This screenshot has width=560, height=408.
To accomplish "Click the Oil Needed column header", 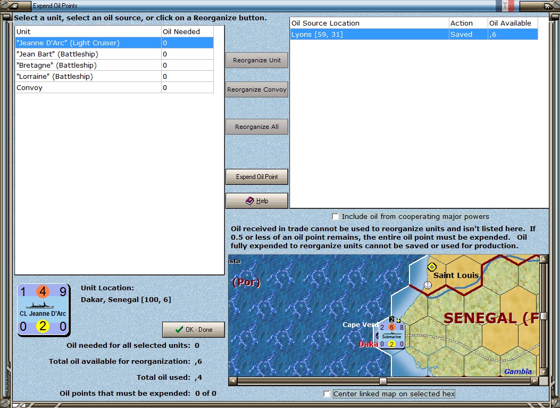I will [188, 31].
